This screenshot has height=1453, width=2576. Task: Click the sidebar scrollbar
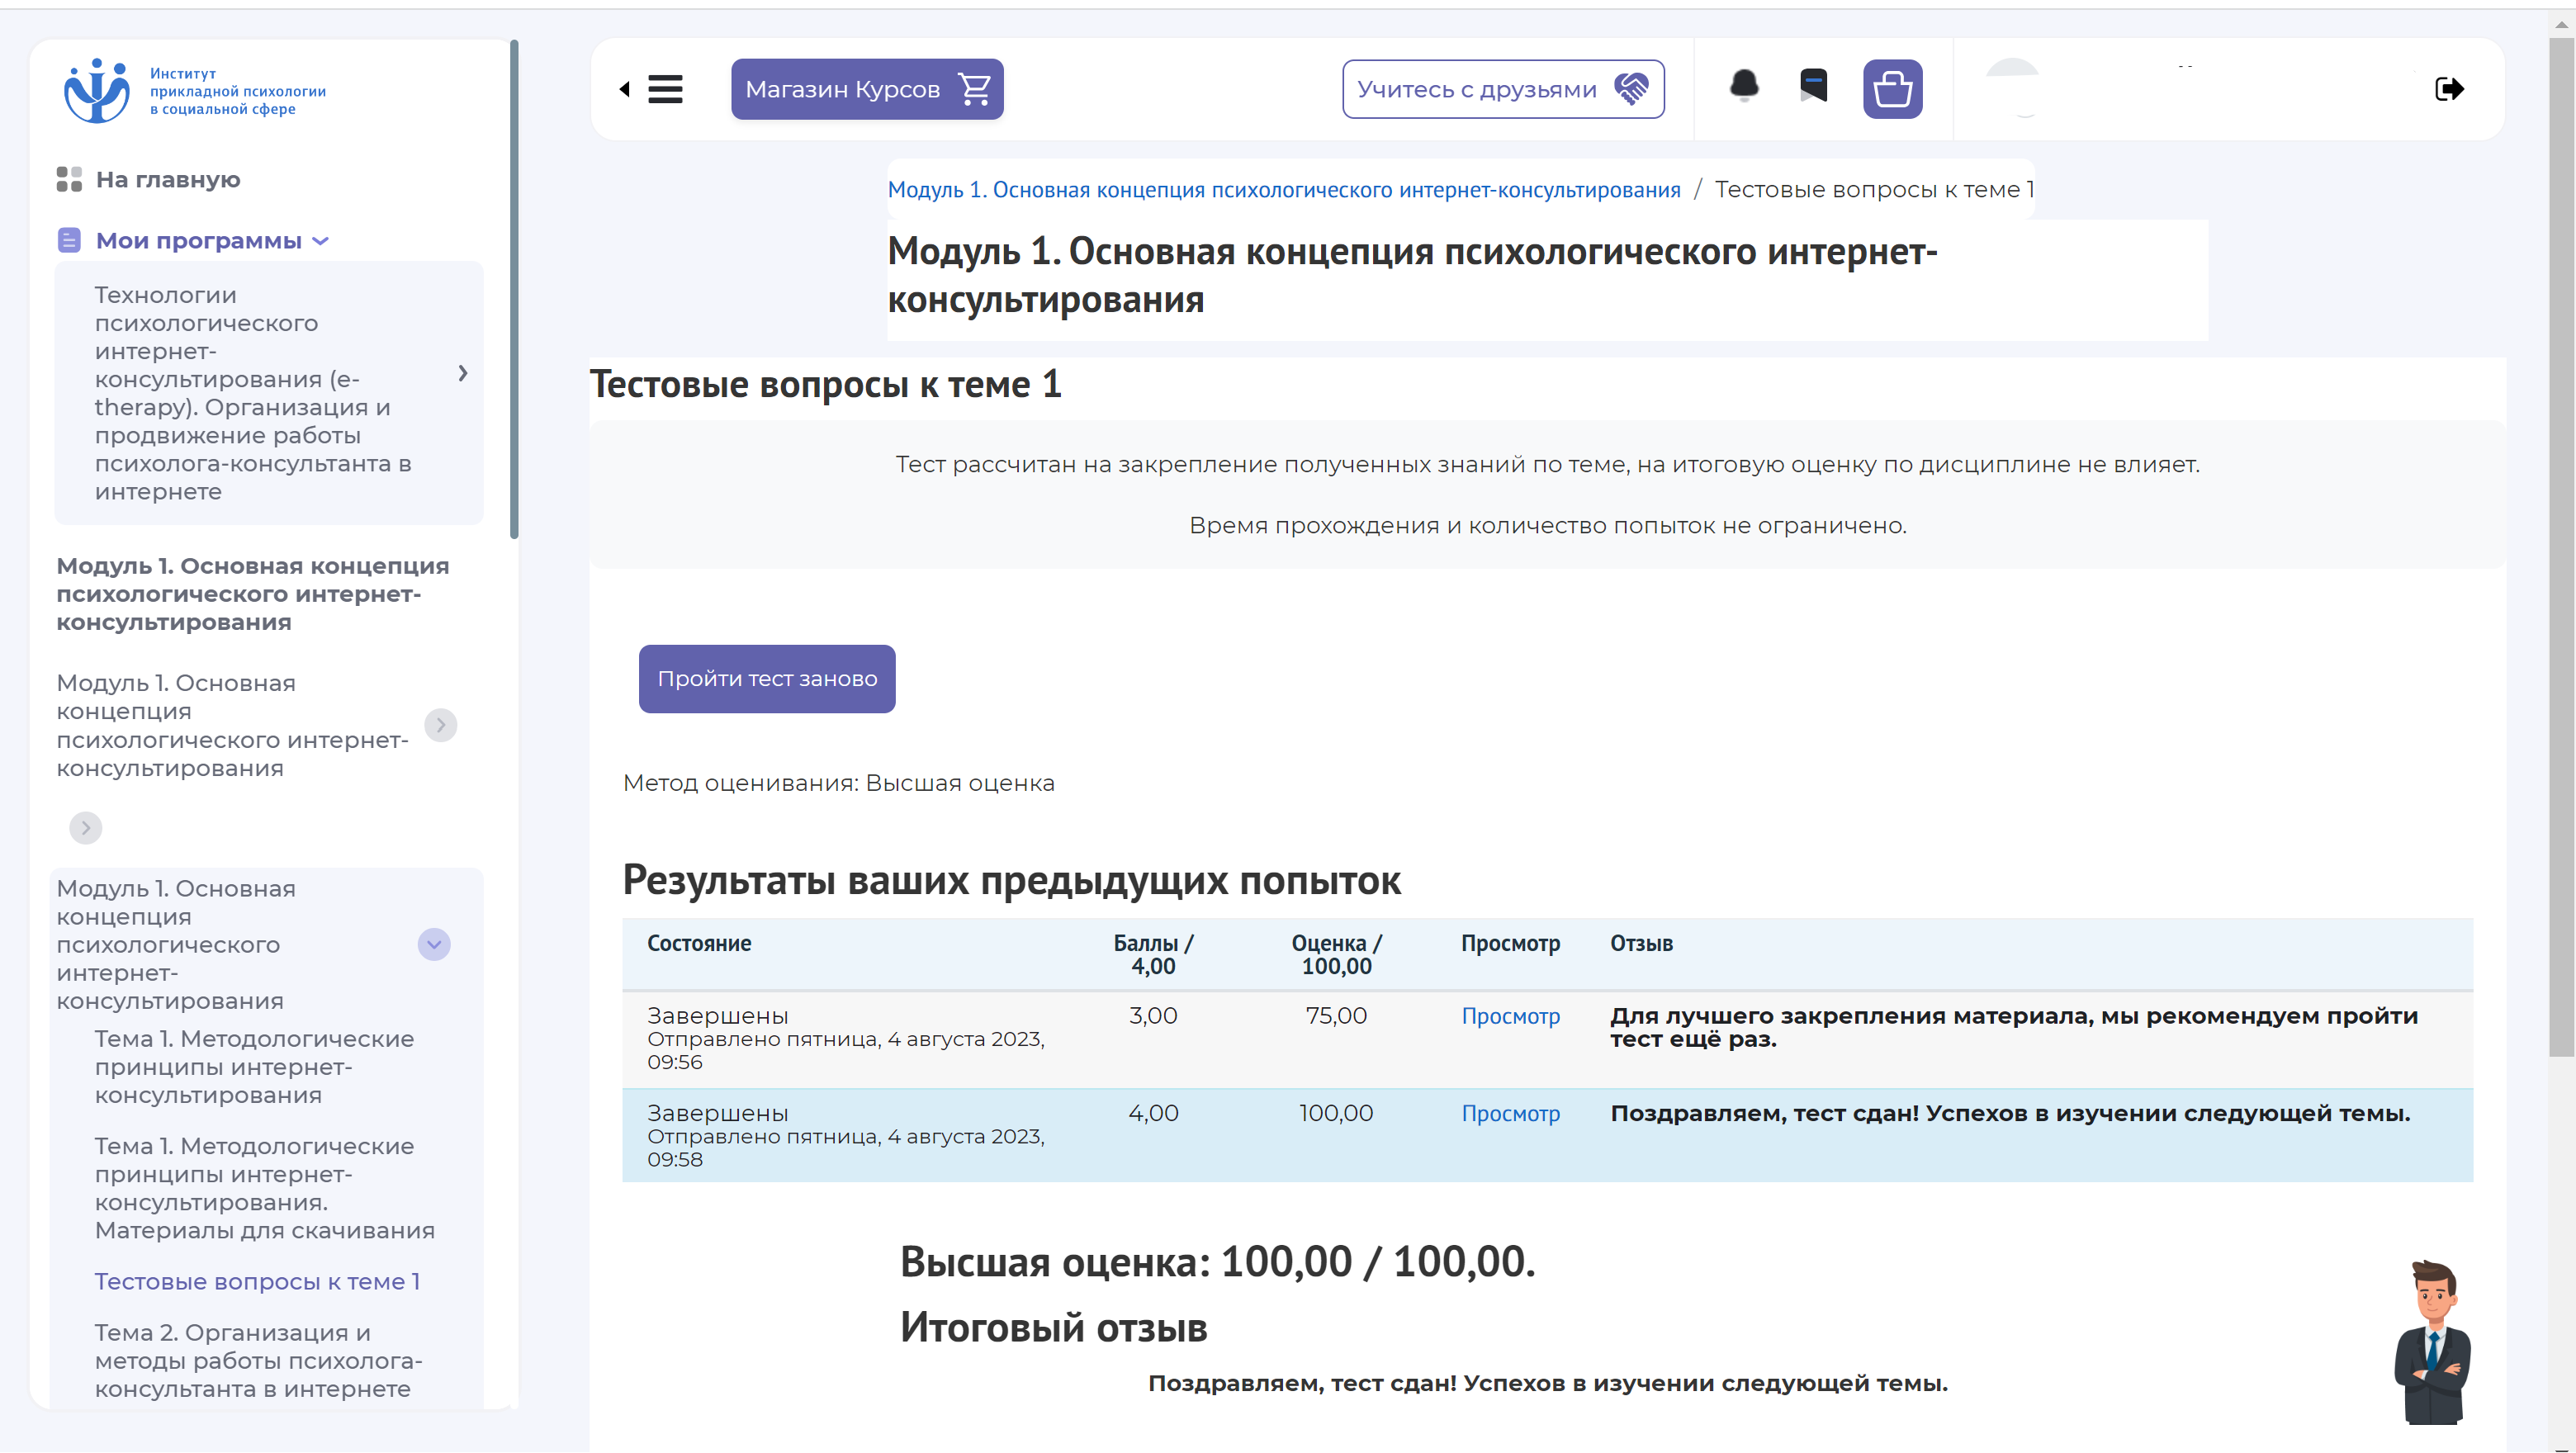[514, 290]
